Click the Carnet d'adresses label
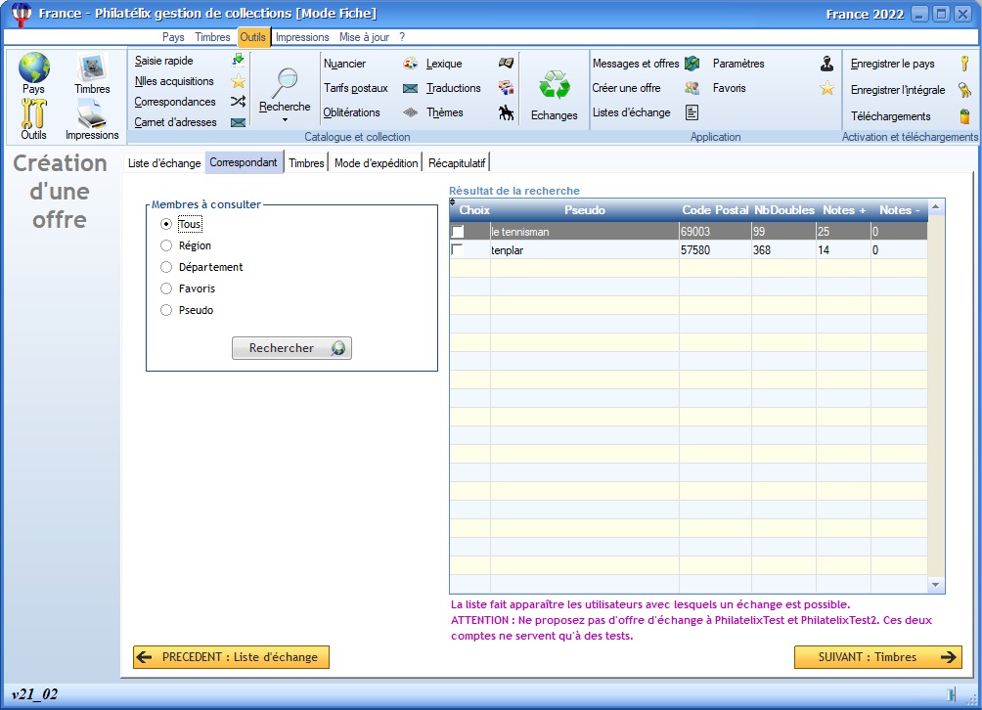The image size is (982, 710). [175, 122]
